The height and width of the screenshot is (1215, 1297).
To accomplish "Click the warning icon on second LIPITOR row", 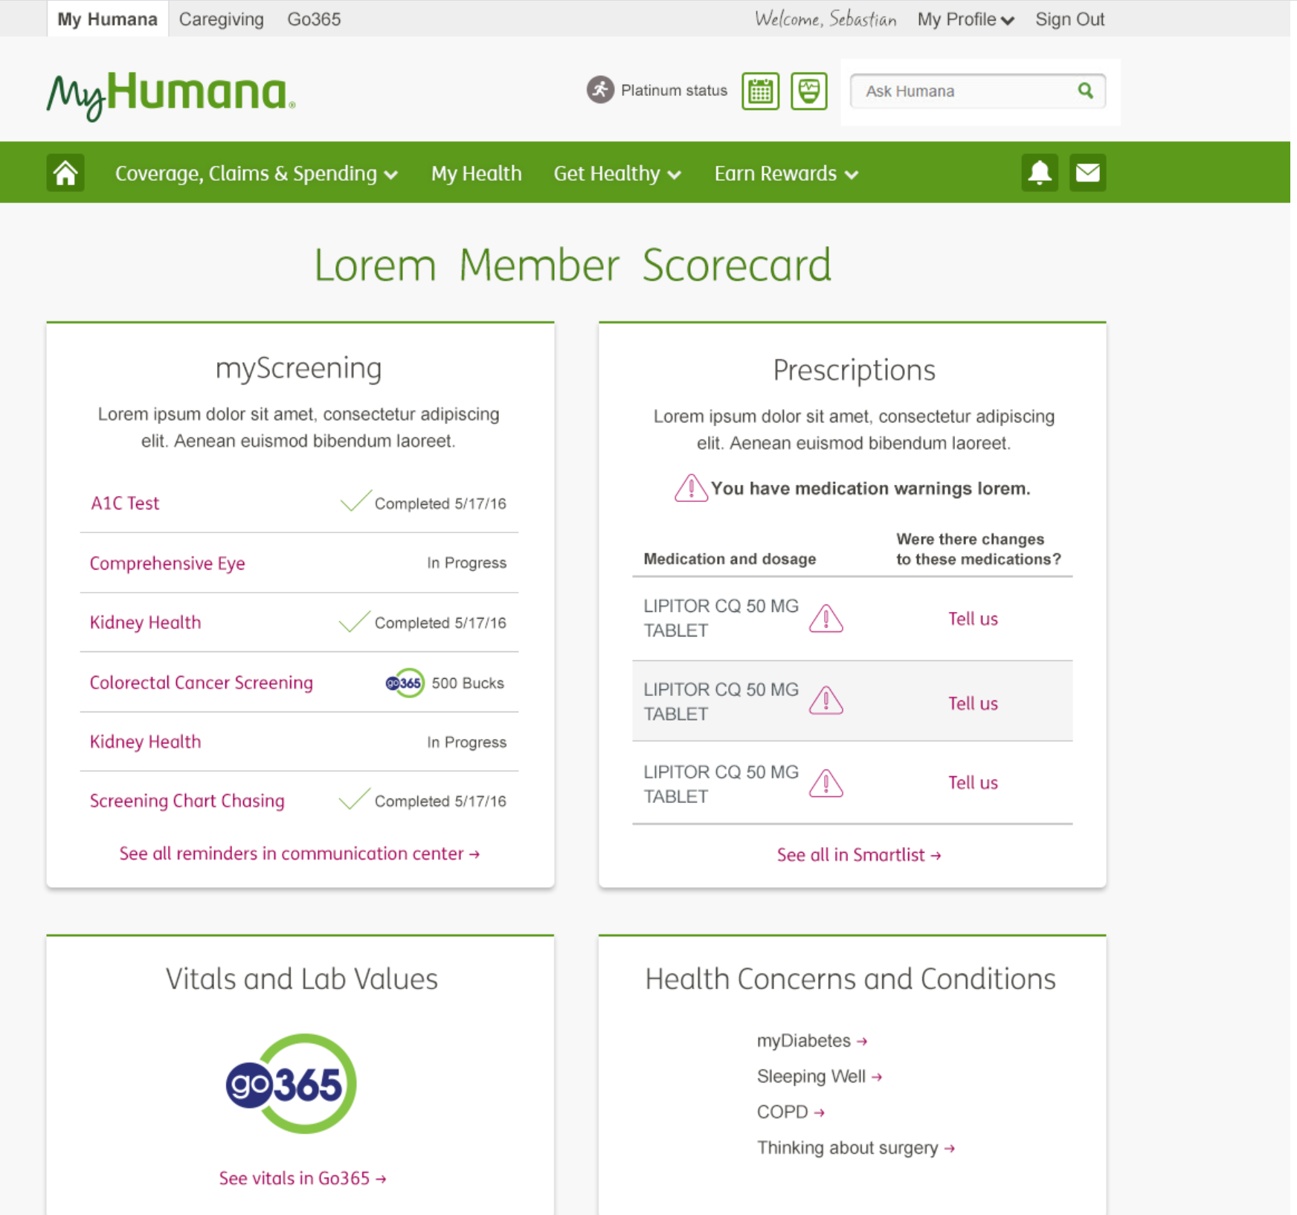I will 825,700.
